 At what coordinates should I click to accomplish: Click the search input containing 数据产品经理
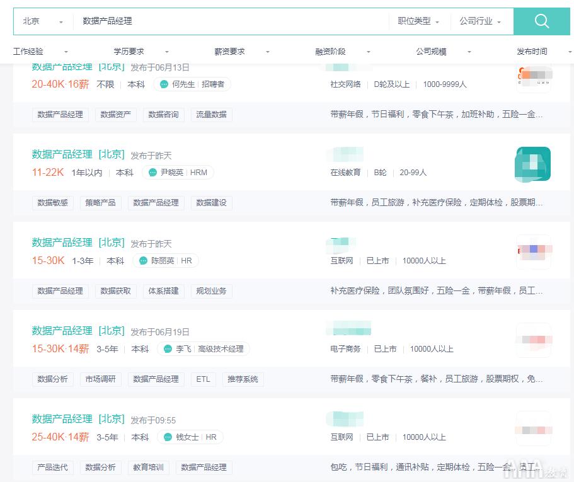tap(189, 21)
